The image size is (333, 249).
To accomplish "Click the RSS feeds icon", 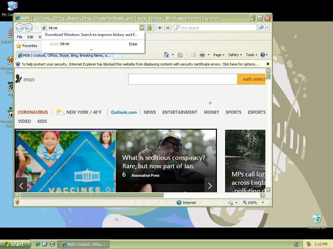I will coord(180,55).
